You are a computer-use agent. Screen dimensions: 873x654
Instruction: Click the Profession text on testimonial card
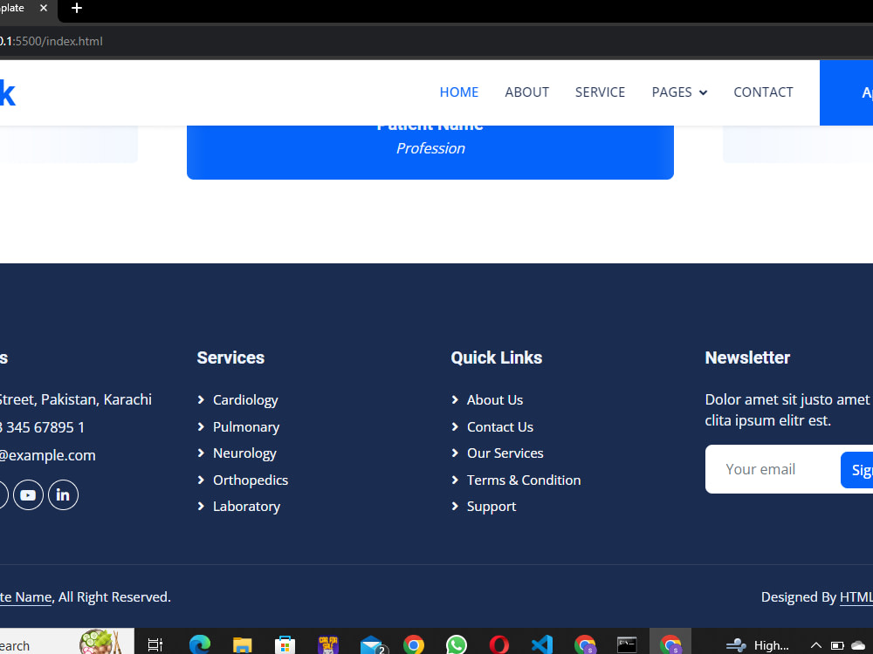[x=430, y=148]
